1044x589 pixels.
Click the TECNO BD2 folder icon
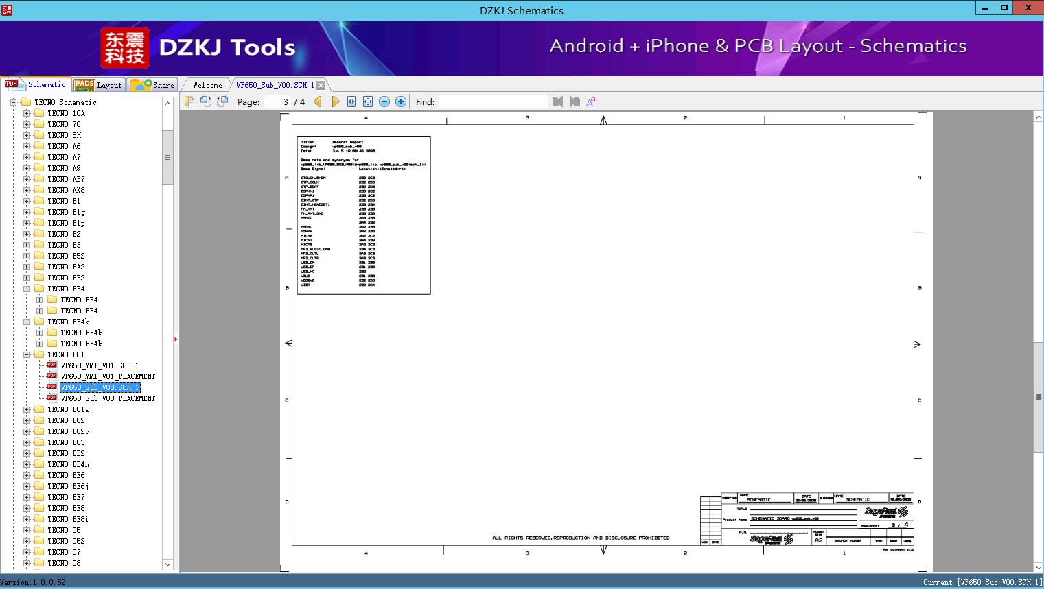(39, 453)
